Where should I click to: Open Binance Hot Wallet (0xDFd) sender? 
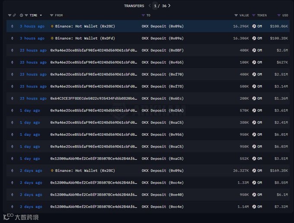85,38
